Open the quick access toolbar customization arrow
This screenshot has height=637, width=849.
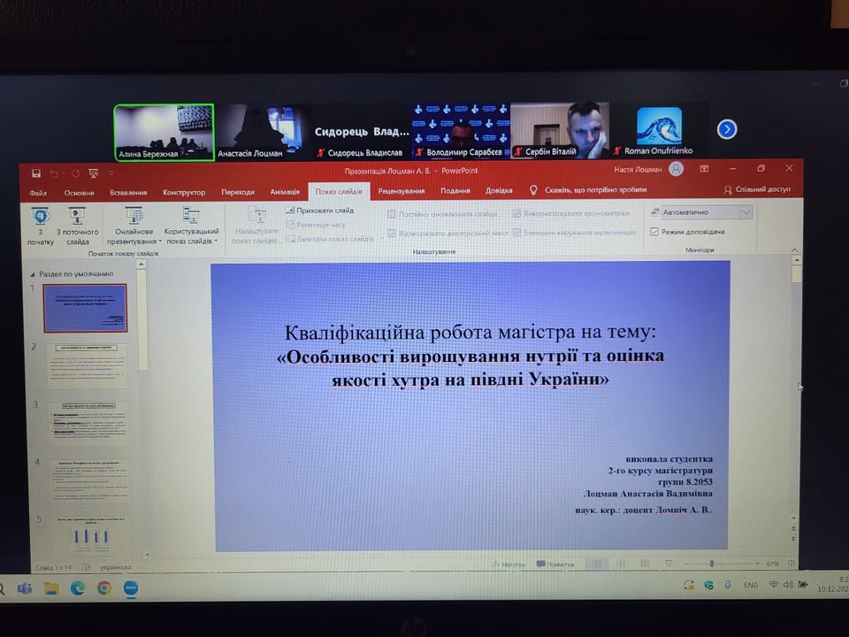click(111, 173)
